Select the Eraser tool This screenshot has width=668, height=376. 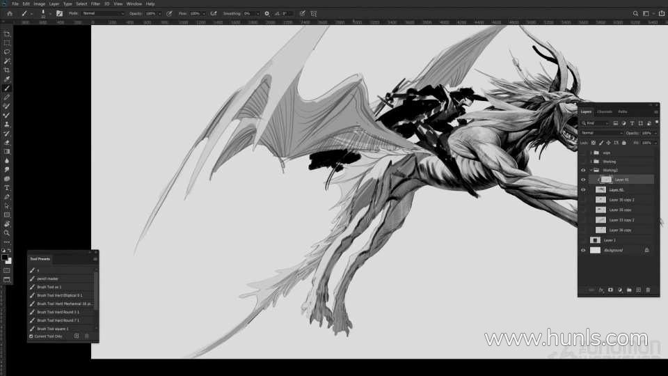tap(7, 142)
